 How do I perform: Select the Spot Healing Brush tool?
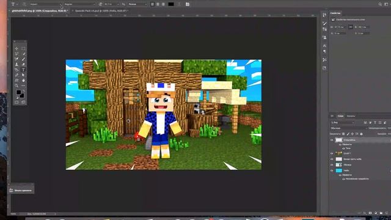tap(16, 59)
